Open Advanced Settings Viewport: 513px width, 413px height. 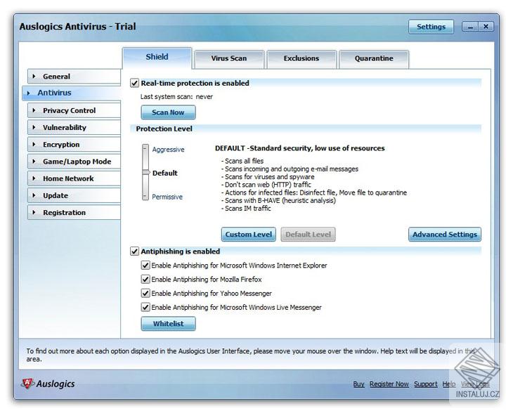445,235
